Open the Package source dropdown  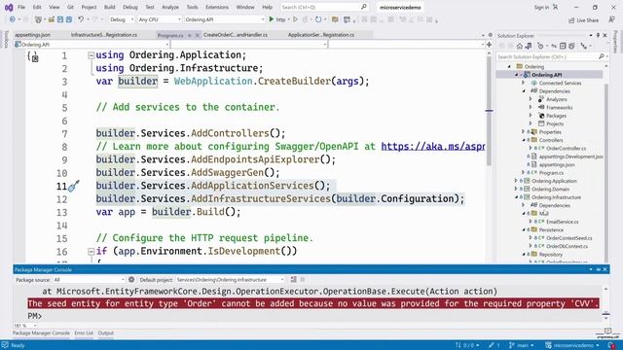tap(89, 280)
